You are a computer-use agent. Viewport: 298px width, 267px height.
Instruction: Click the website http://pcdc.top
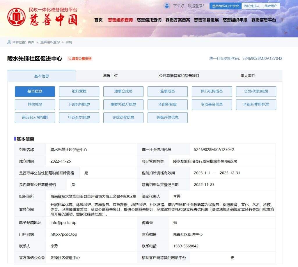[x=64, y=234]
